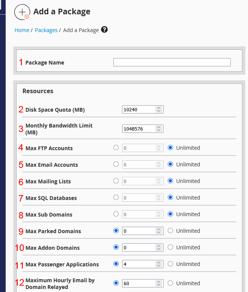Click the Max Passenger Applications stepper arrows
The image size is (248, 292).
pos(159,264)
